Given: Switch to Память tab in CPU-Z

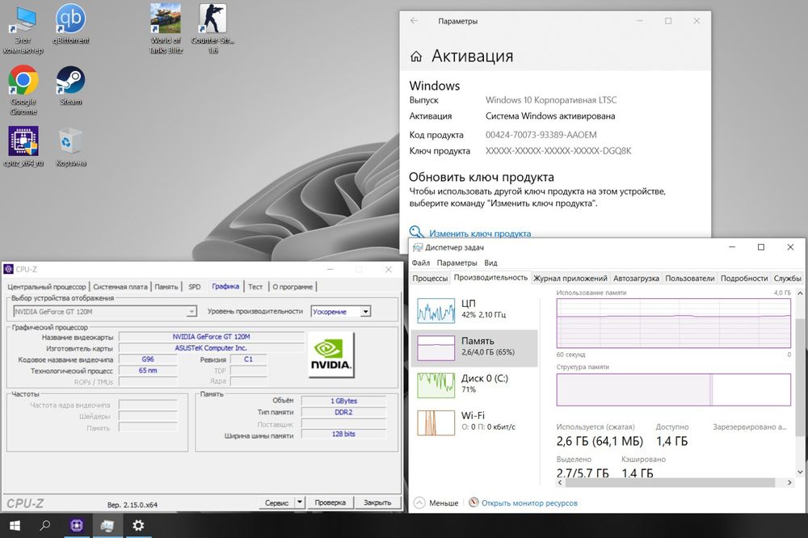Looking at the screenshot, I should pyautogui.click(x=166, y=287).
